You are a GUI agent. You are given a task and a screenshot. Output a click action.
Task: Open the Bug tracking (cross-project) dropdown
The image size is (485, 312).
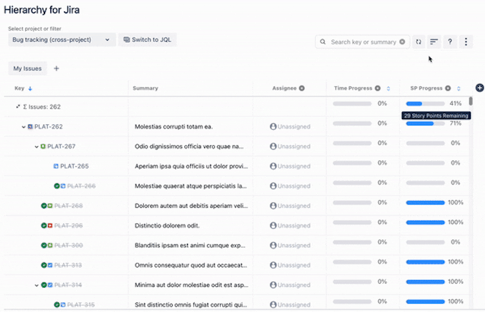point(62,39)
